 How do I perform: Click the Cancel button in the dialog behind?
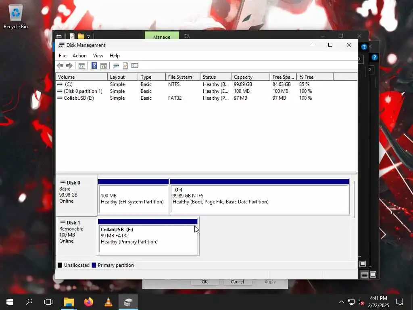click(237, 282)
